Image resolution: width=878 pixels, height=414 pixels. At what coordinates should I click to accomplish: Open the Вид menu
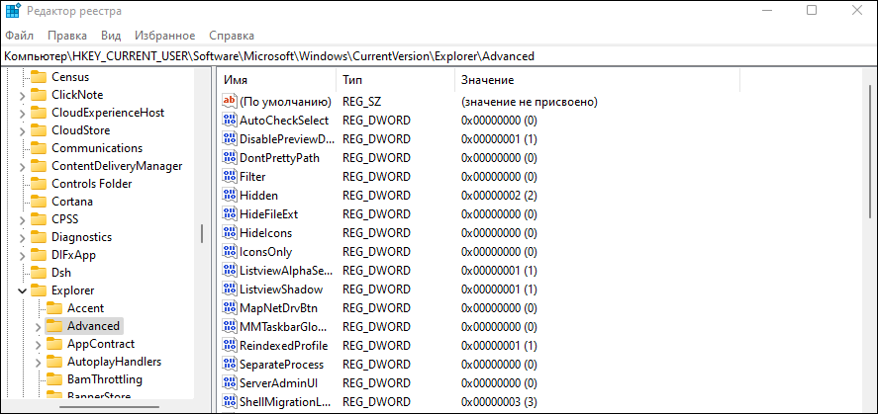coord(111,36)
